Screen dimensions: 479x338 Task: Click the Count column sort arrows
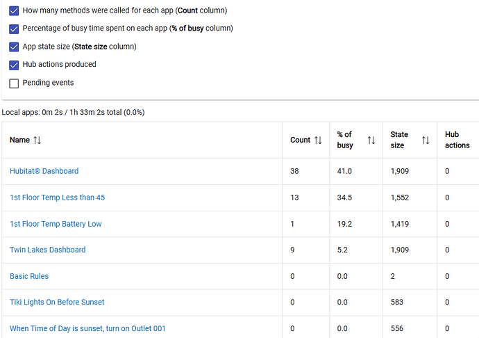pos(318,140)
